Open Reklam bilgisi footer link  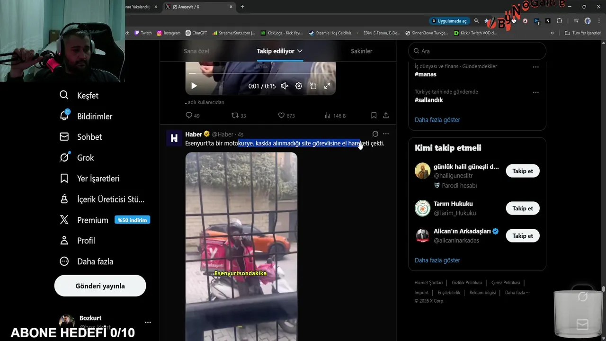tap(482, 293)
